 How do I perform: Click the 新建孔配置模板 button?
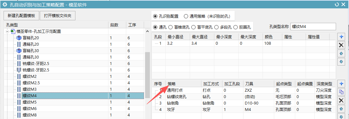[x=21, y=16]
